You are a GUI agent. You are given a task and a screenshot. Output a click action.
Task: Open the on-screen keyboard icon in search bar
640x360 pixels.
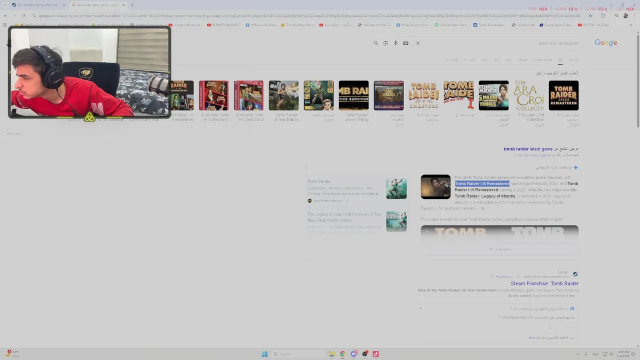pos(405,43)
